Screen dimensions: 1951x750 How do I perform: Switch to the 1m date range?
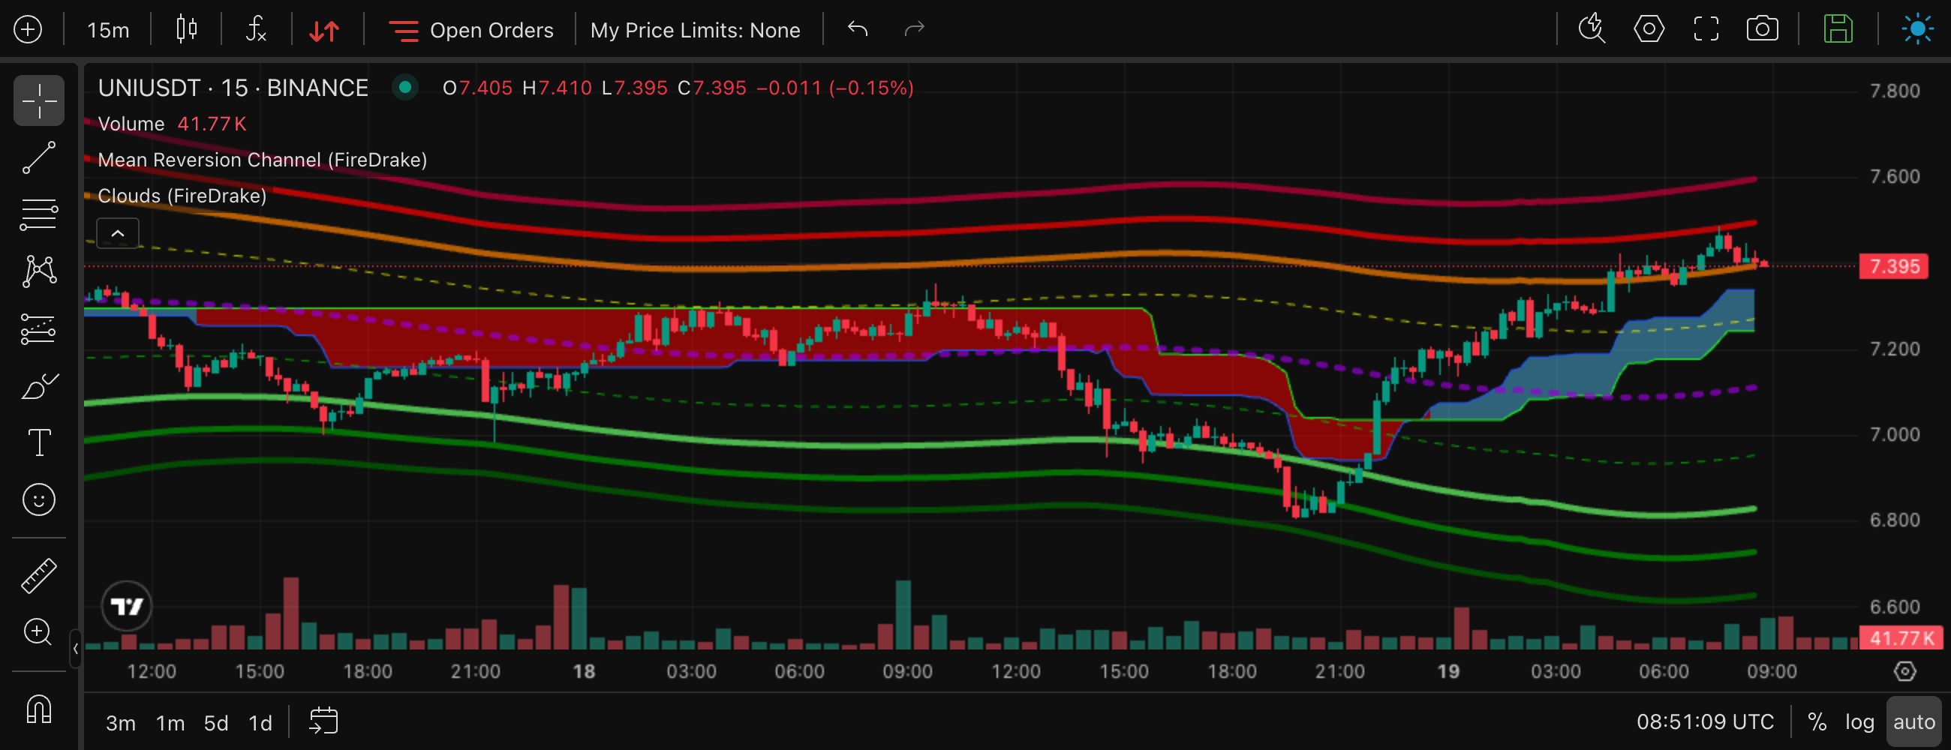coord(170,723)
